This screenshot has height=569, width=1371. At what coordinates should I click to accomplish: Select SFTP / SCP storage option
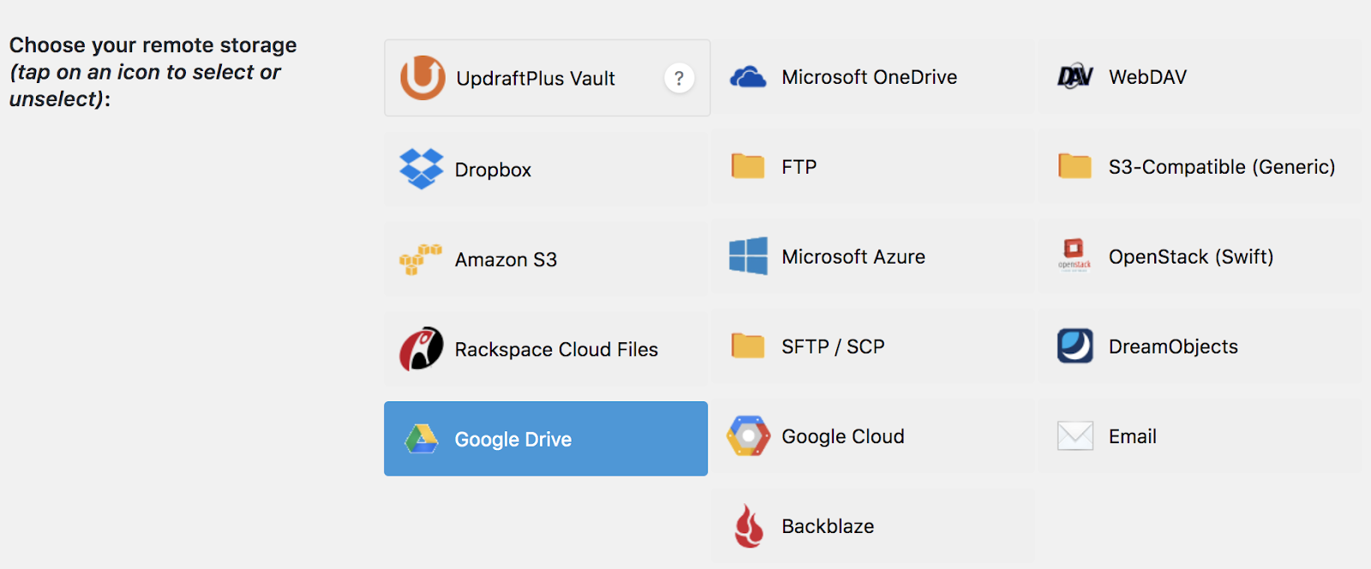832,347
